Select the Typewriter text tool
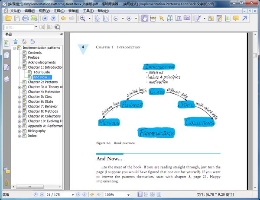The height and width of the screenshot is (200, 260). 227,18
